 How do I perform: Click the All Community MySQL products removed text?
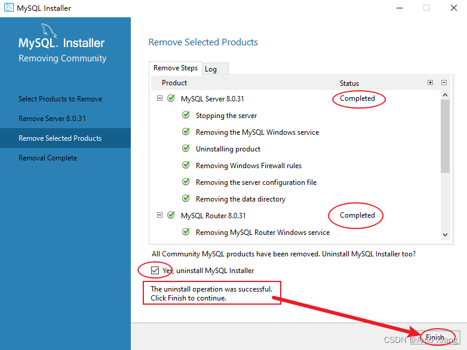click(x=284, y=254)
